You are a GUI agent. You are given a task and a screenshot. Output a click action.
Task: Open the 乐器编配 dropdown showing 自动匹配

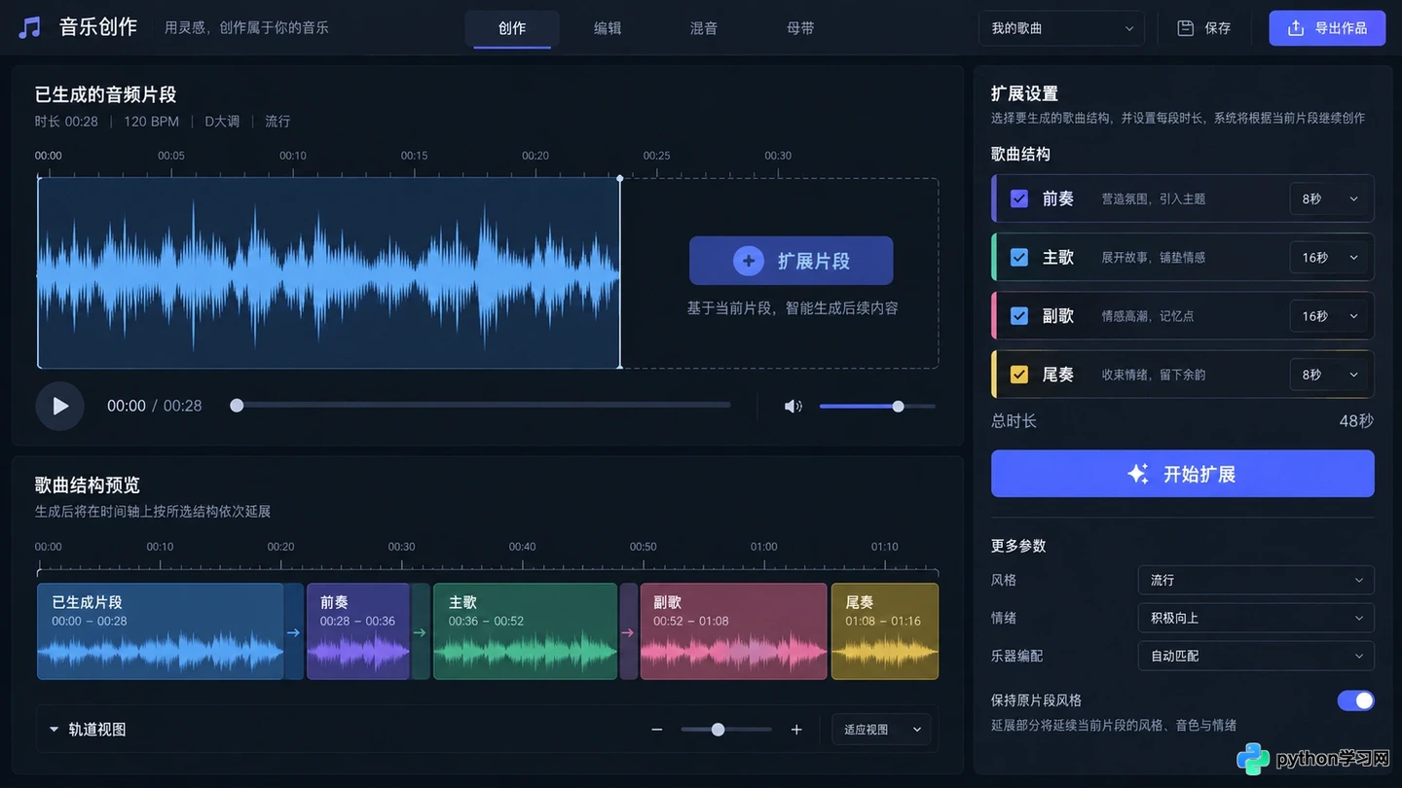(1256, 656)
